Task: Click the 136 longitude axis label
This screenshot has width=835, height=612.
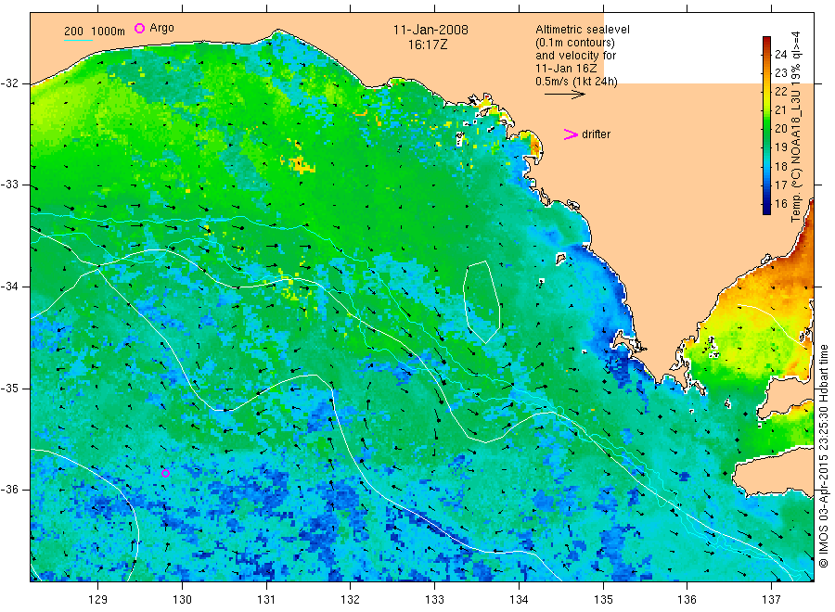Action: tap(687, 600)
